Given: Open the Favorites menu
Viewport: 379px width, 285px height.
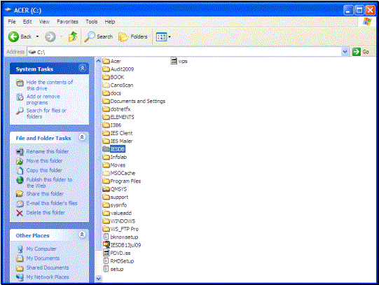Looking at the screenshot, I should (67, 22).
